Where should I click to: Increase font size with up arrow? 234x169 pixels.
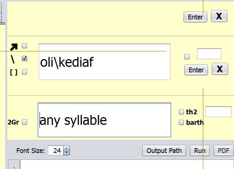[x=66, y=148]
